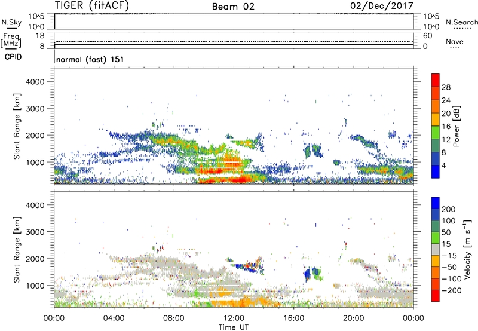Click the 20:00 time axis tick label
The image size is (478, 331).
[x=353, y=318]
